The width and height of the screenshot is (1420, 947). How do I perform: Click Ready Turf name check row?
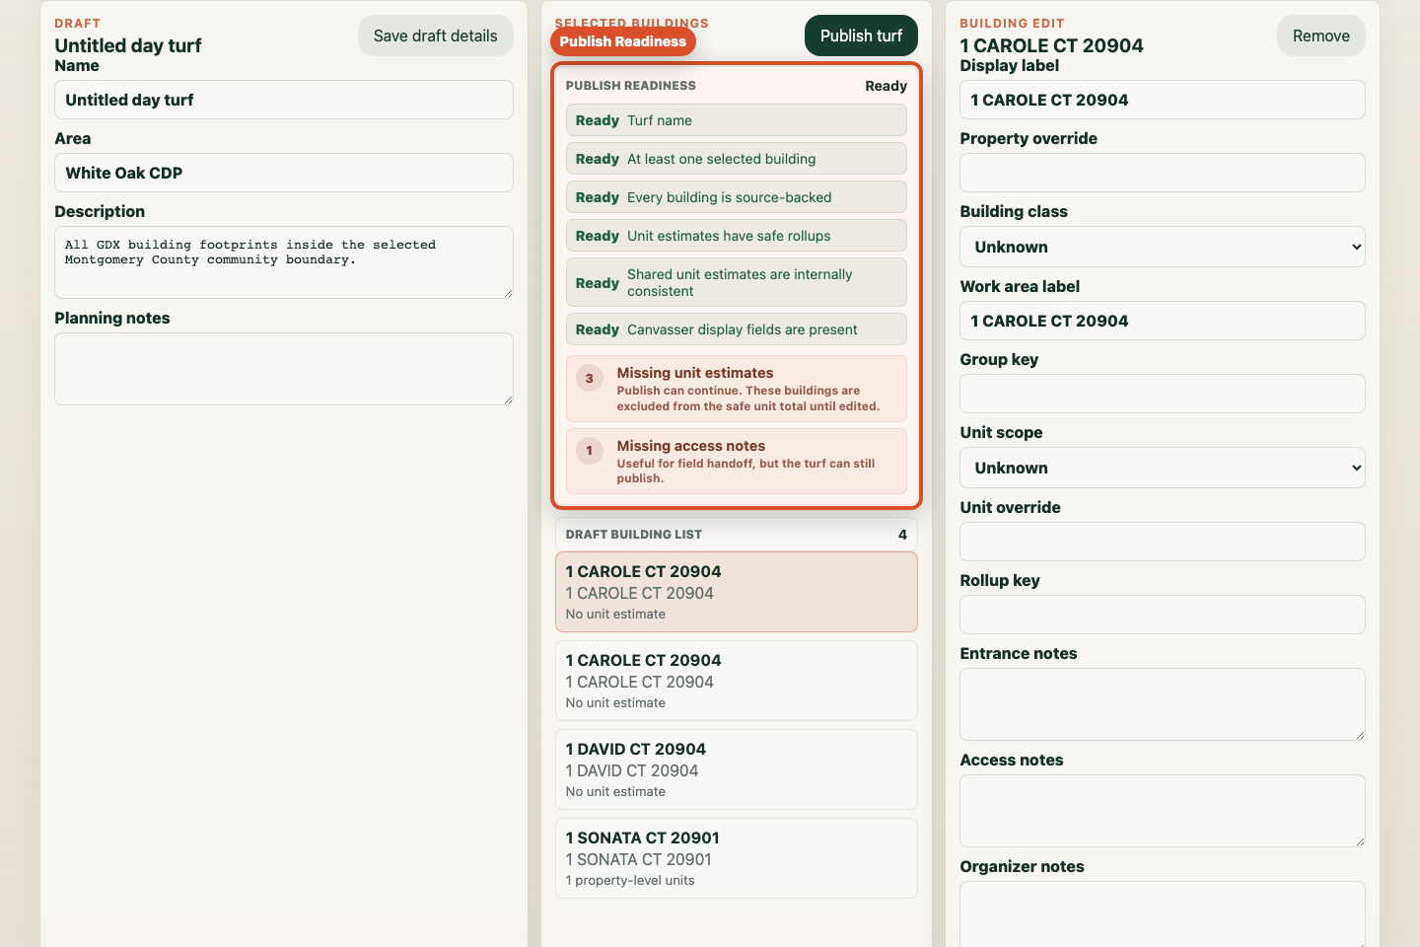point(737,120)
